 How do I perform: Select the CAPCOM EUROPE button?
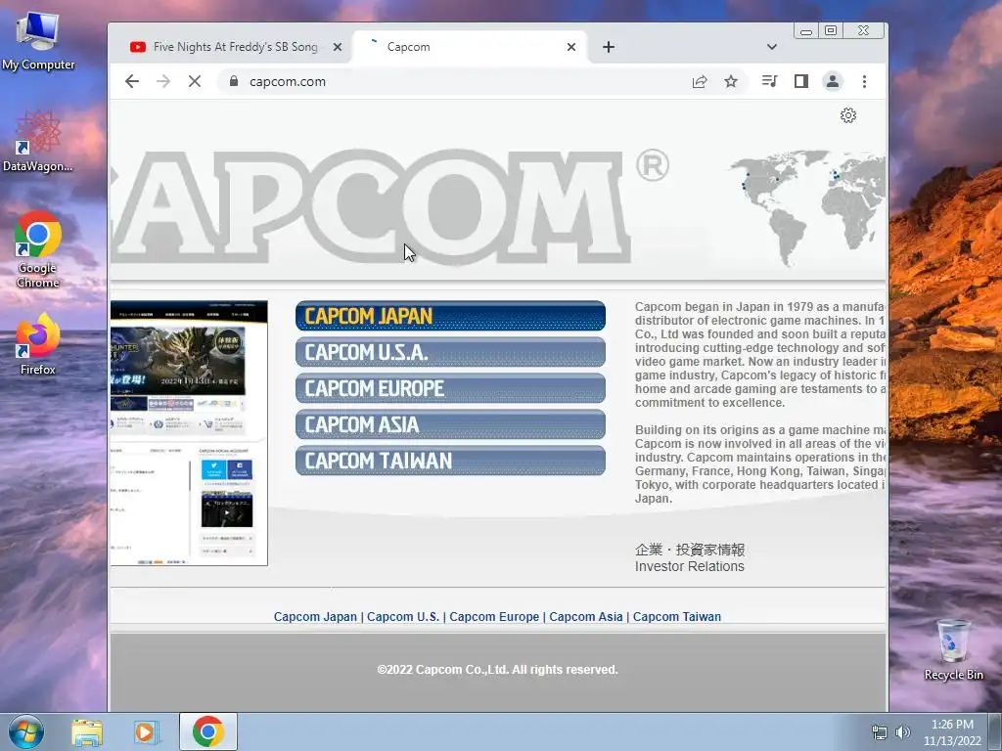pos(450,388)
